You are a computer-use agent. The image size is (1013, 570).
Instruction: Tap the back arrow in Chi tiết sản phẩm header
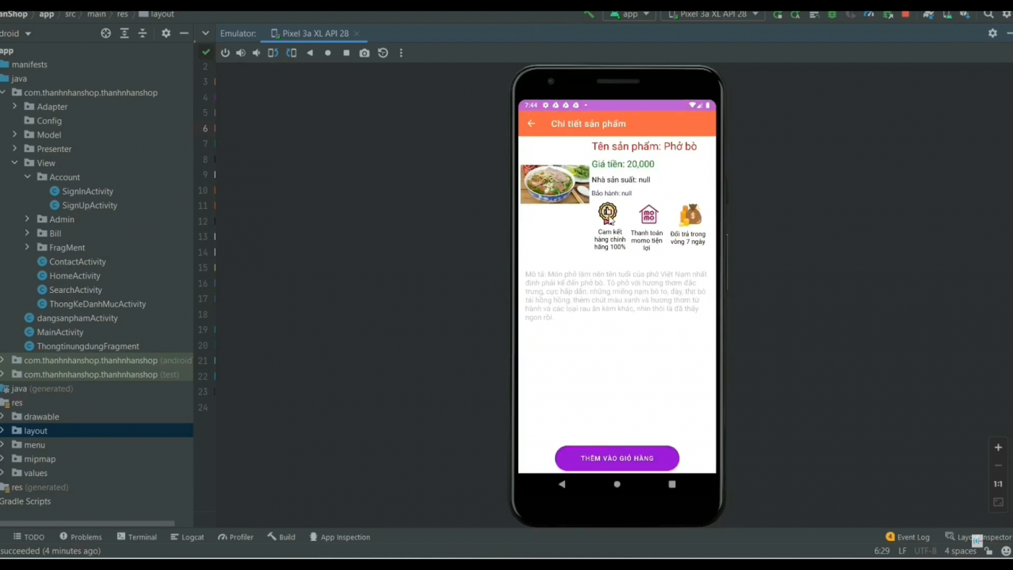531,124
